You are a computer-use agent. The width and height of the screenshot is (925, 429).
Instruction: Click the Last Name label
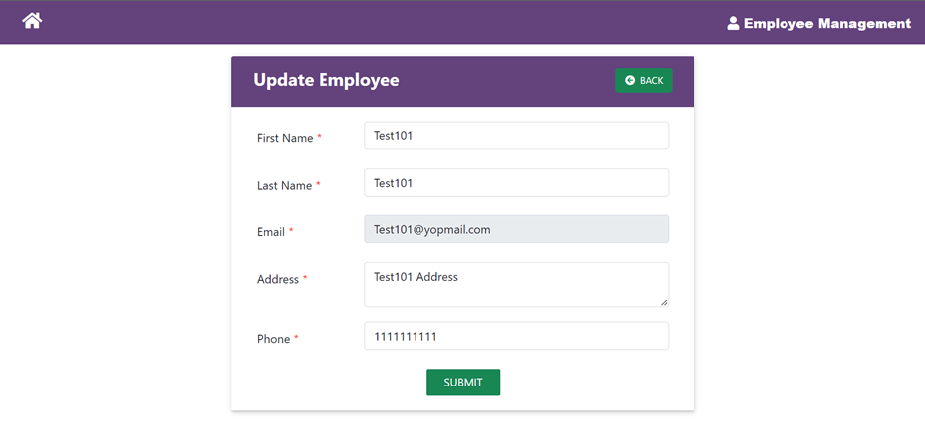pos(284,185)
